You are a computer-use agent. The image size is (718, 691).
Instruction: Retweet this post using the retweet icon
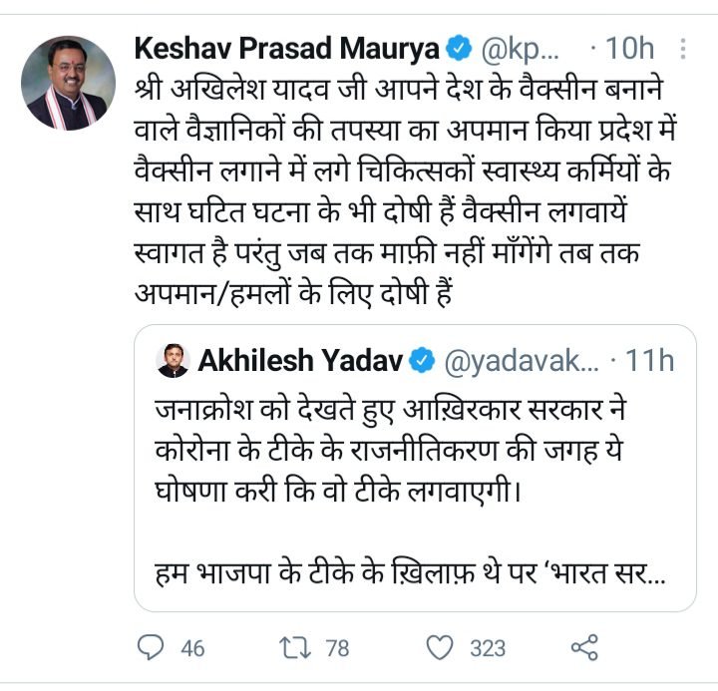coord(294,648)
